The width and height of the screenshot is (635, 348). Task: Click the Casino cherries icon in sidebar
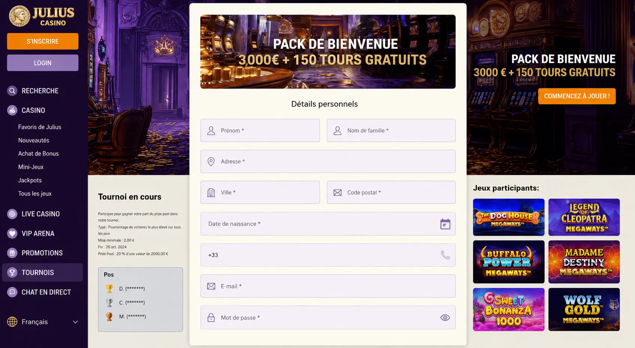click(12, 110)
